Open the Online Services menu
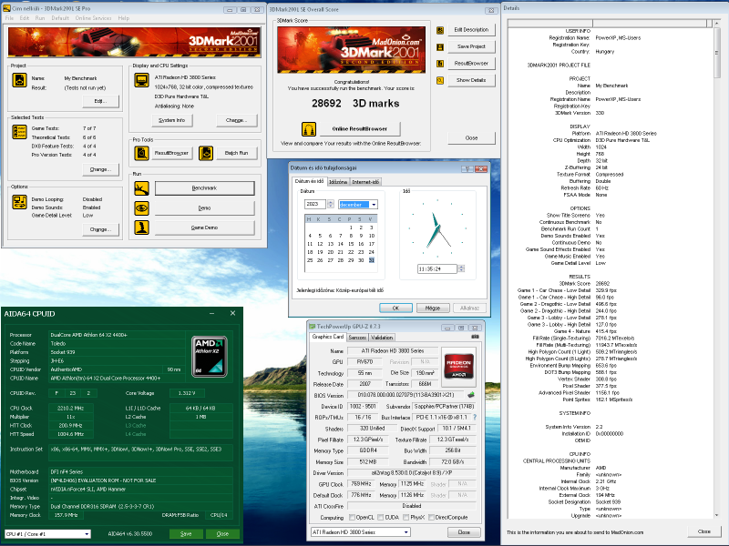 (x=93, y=18)
